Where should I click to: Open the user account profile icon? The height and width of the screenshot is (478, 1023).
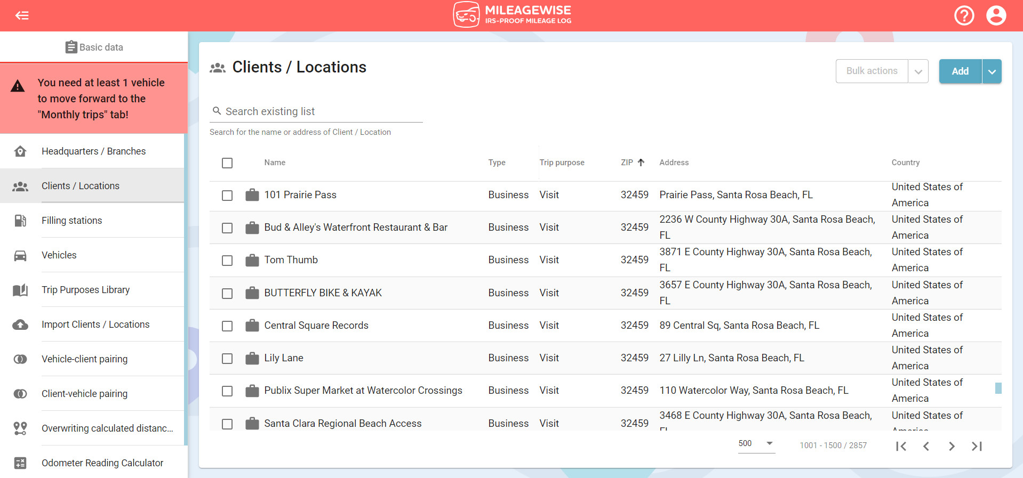996,15
